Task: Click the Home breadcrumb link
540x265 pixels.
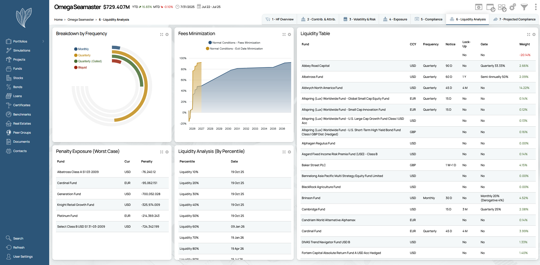Action: (58, 20)
